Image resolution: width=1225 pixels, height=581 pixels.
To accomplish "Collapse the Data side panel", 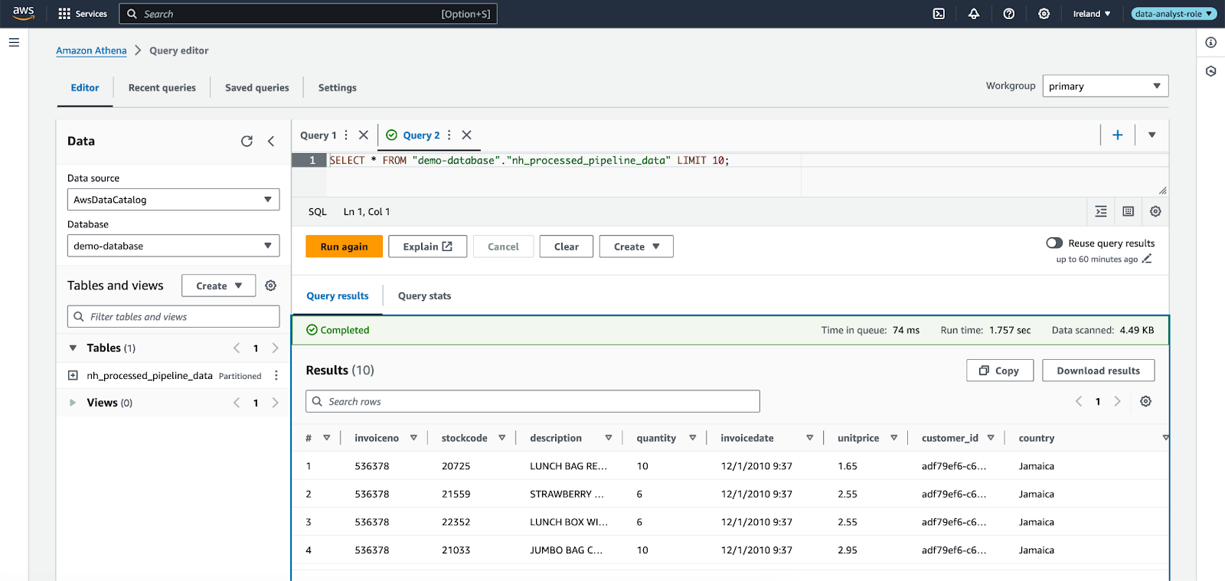I will (271, 141).
